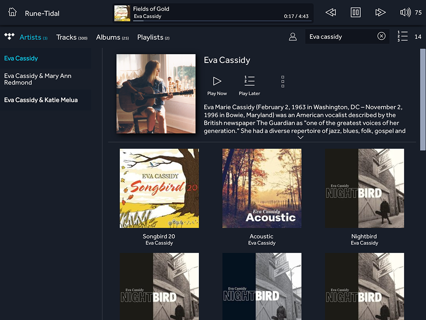The width and height of the screenshot is (426, 320).
Task: Click the queue count 14
Action: [x=418, y=37]
